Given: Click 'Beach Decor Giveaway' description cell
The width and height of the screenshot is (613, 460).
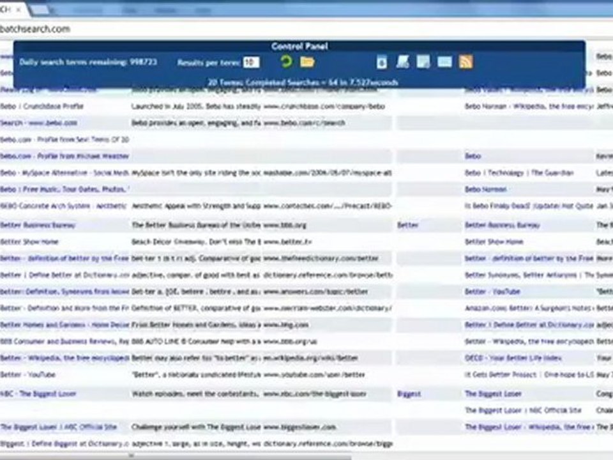Looking at the screenshot, I should click(x=196, y=241).
